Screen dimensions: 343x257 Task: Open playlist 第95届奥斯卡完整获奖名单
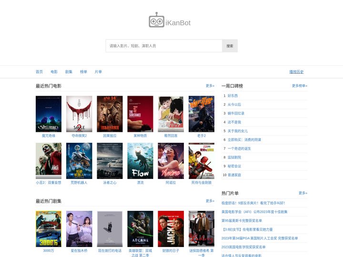click(242, 220)
